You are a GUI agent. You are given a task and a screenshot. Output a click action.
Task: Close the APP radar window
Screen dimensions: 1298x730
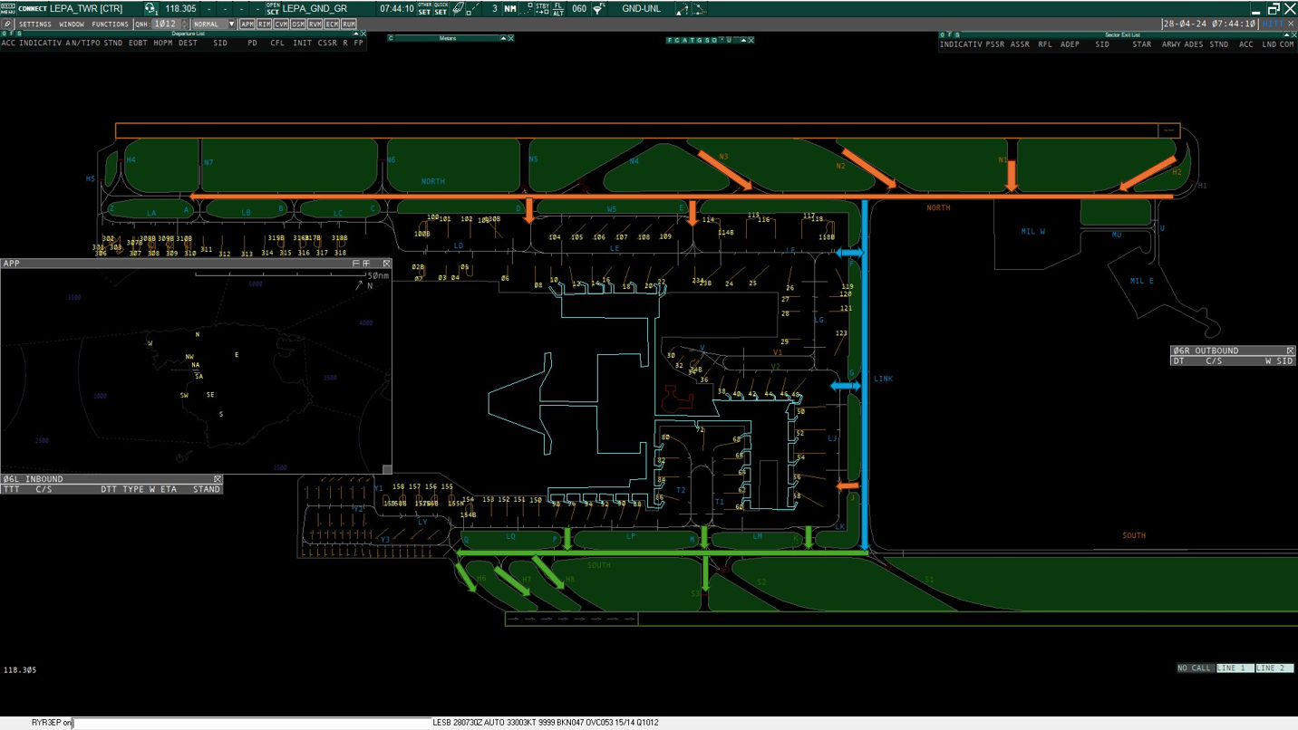point(386,264)
